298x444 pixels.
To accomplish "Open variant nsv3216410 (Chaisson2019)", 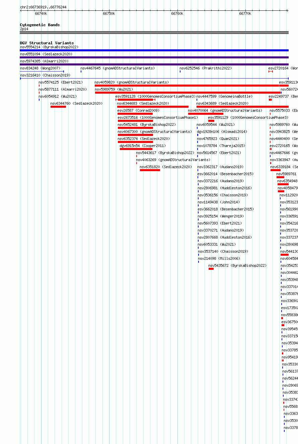I will click(x=45, y=75).
